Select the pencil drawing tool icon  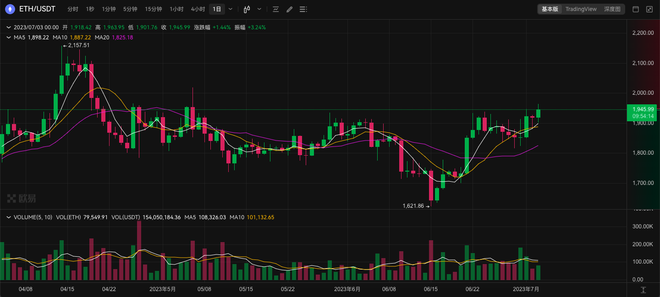coord(289,9)
